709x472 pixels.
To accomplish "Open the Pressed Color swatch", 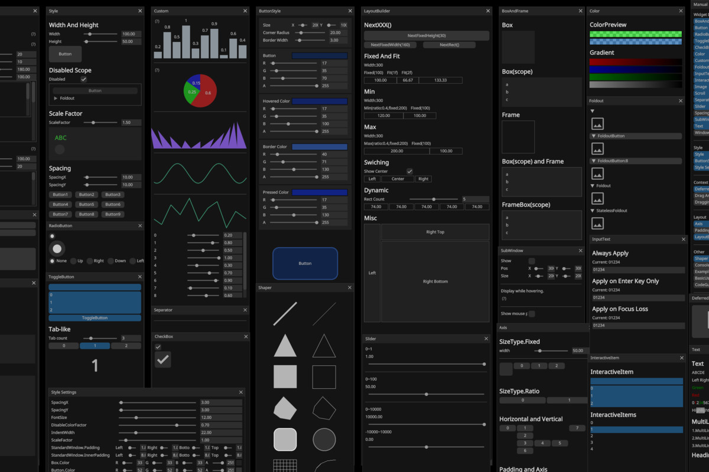I will click(320, 192).
